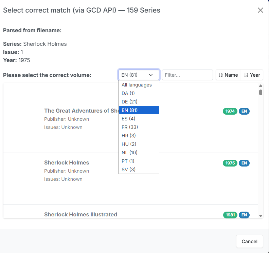Select ES (4) language option
This screenshot has height=253, width=269.
click(x=139, y=119)
